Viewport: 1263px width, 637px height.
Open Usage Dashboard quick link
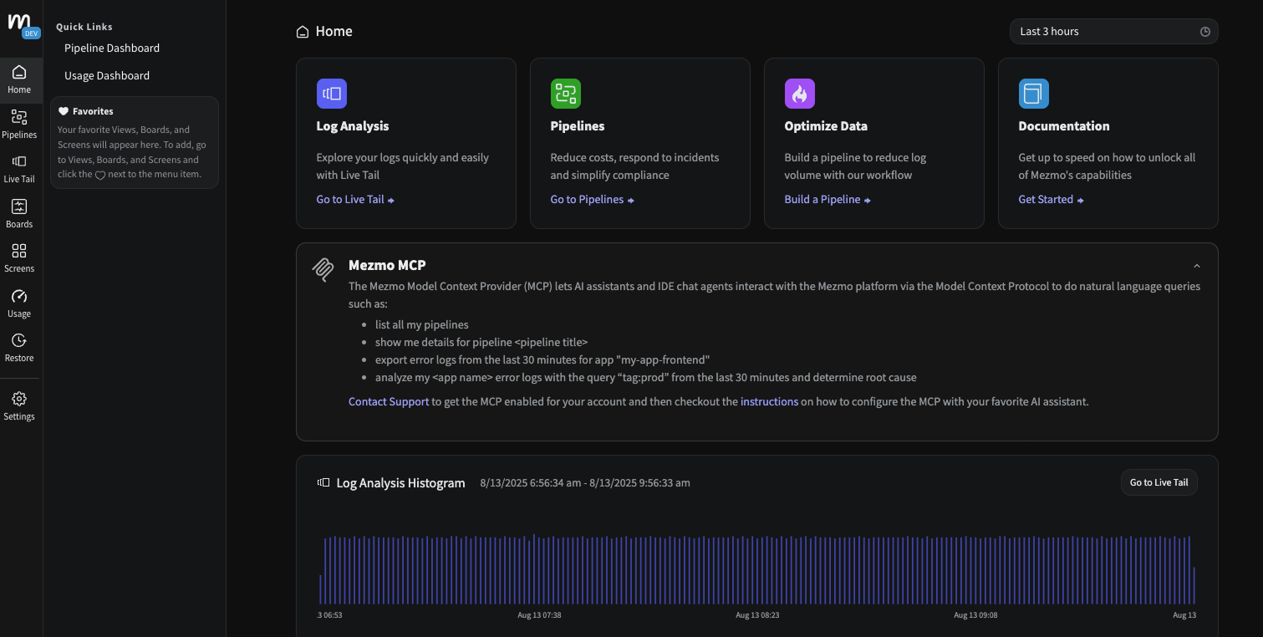point(107,75)
